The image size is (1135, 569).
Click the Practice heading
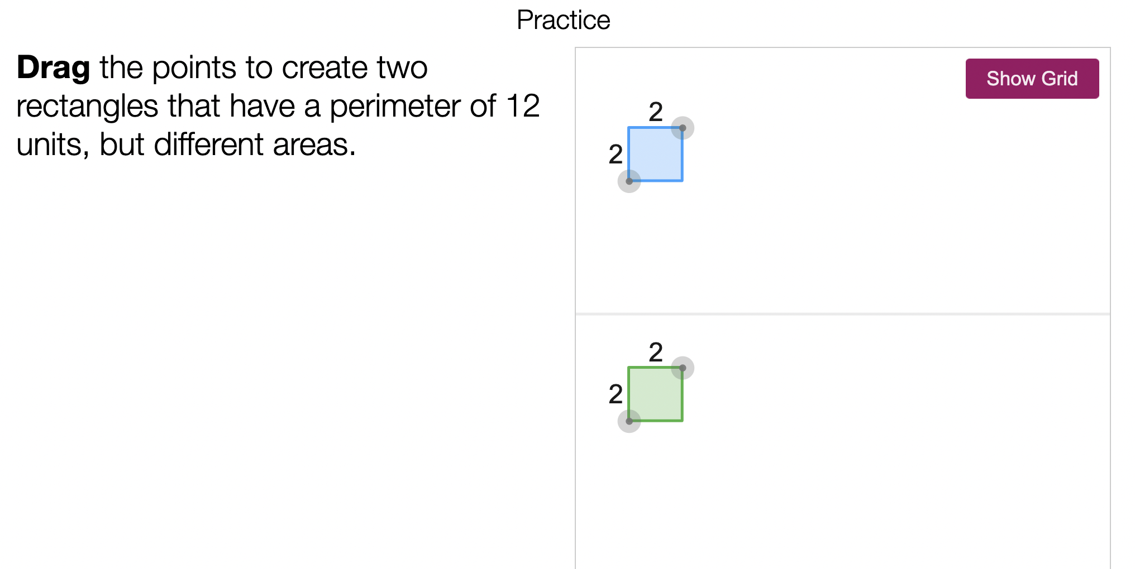click(x=563, y=20)
